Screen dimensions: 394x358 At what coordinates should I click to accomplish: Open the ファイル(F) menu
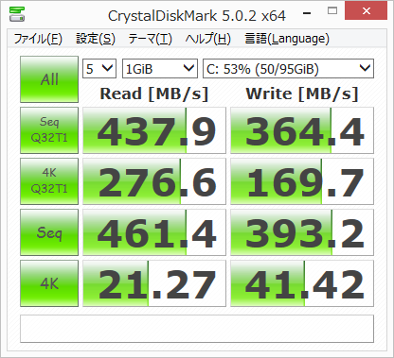38,39
